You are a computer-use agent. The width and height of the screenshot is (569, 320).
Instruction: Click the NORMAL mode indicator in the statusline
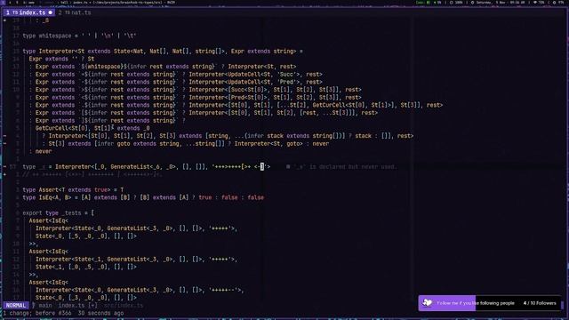[16, 306]
